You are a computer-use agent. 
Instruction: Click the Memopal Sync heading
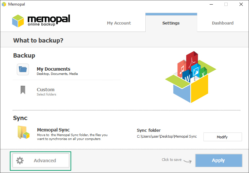pos(53,130)
